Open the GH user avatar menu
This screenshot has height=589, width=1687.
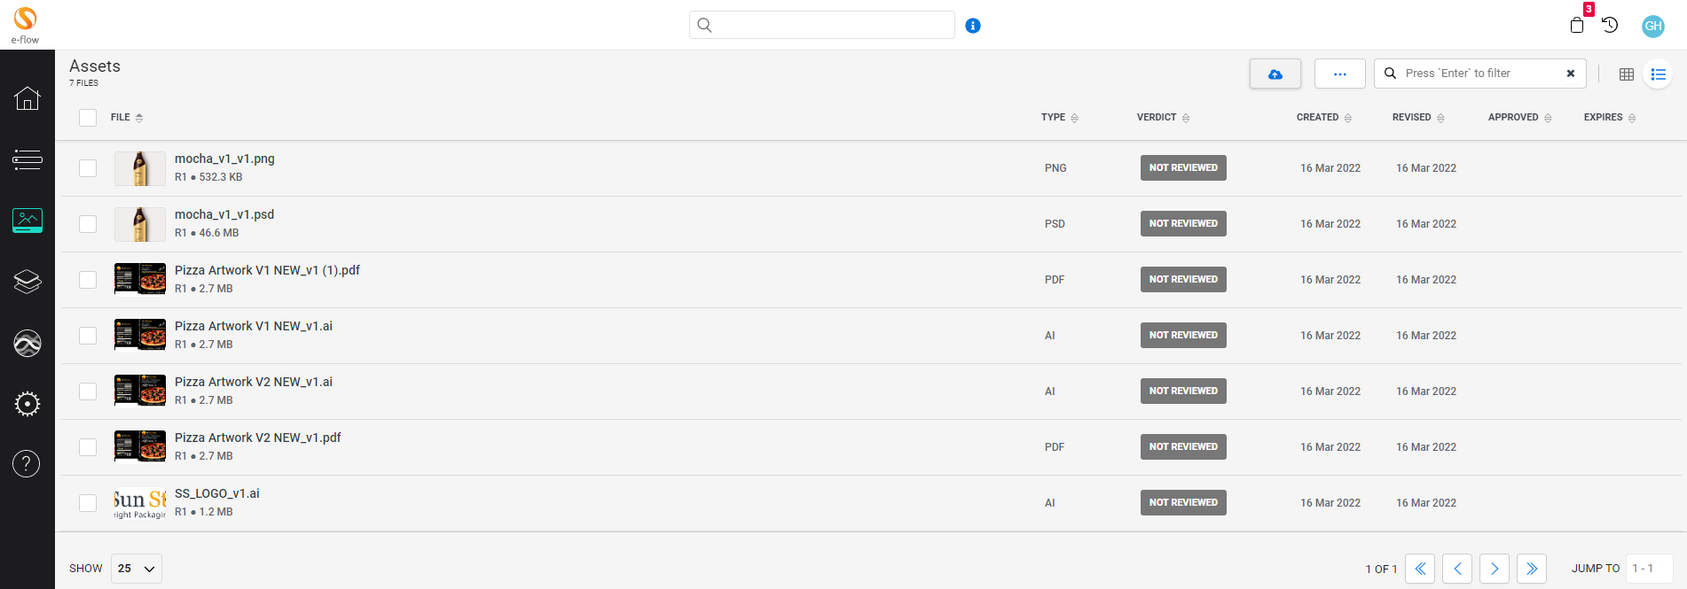tap(1652, 26)
